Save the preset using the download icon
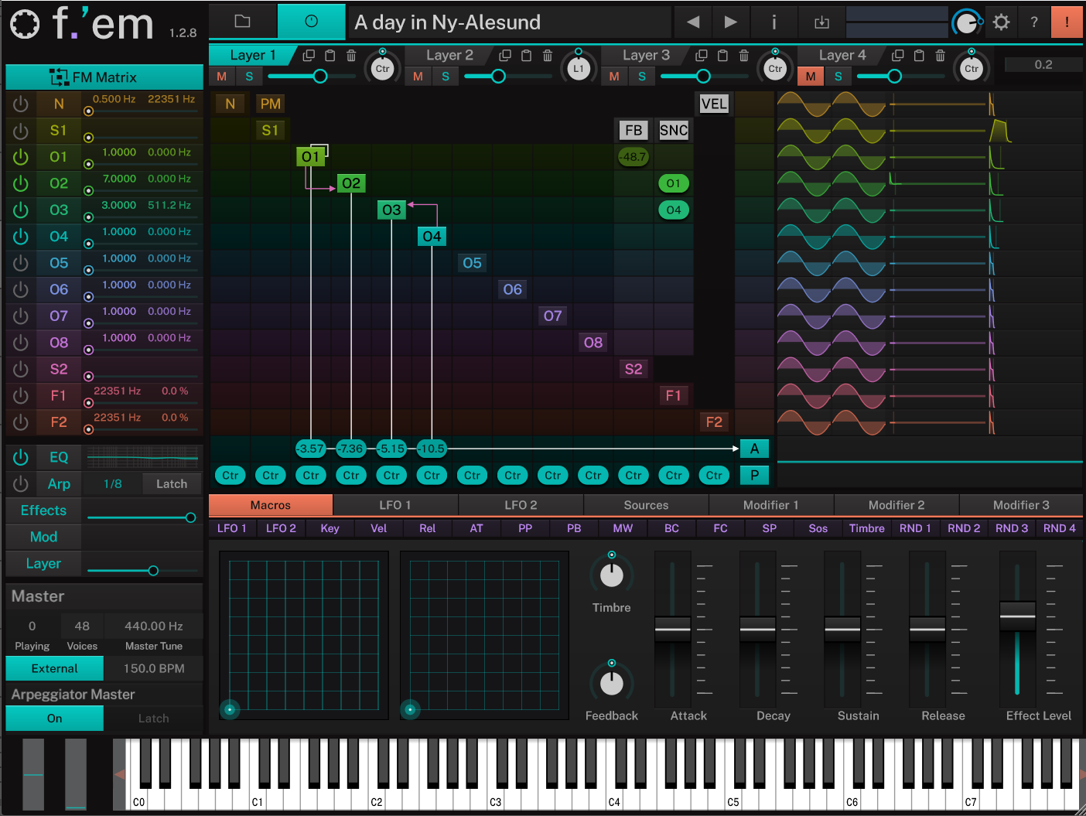1086x816 pixels. 821,22
